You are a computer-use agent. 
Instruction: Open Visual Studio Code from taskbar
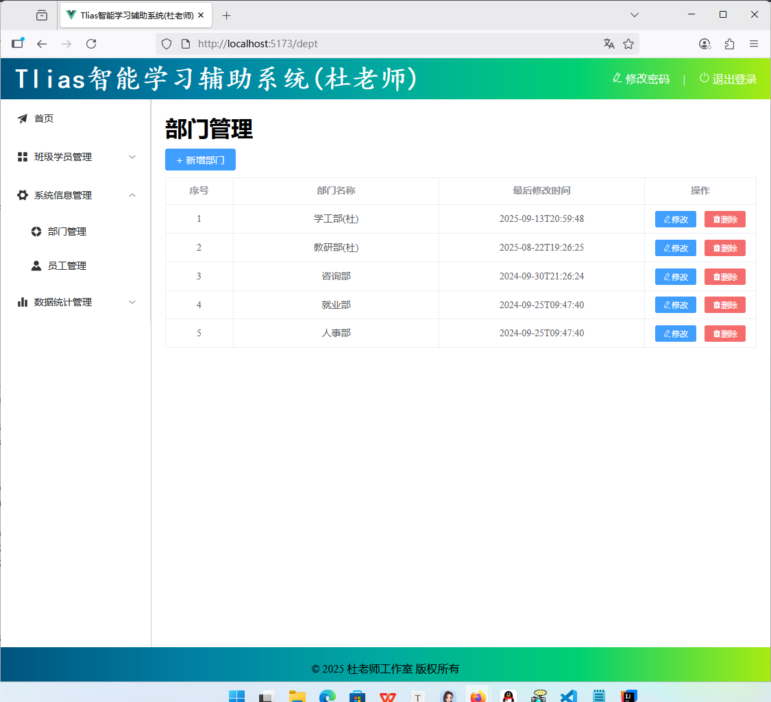click(x=568, y=696)
